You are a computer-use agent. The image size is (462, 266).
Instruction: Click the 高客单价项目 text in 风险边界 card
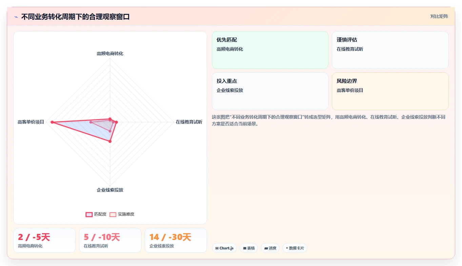click(350, 90)
